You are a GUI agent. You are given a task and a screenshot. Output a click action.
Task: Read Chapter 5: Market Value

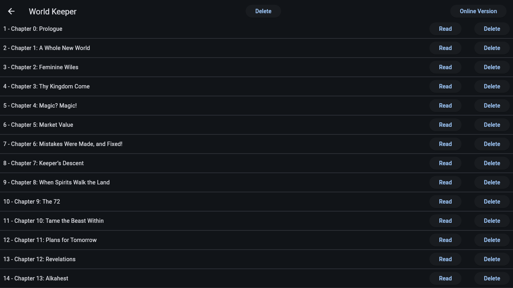[445, 125]
